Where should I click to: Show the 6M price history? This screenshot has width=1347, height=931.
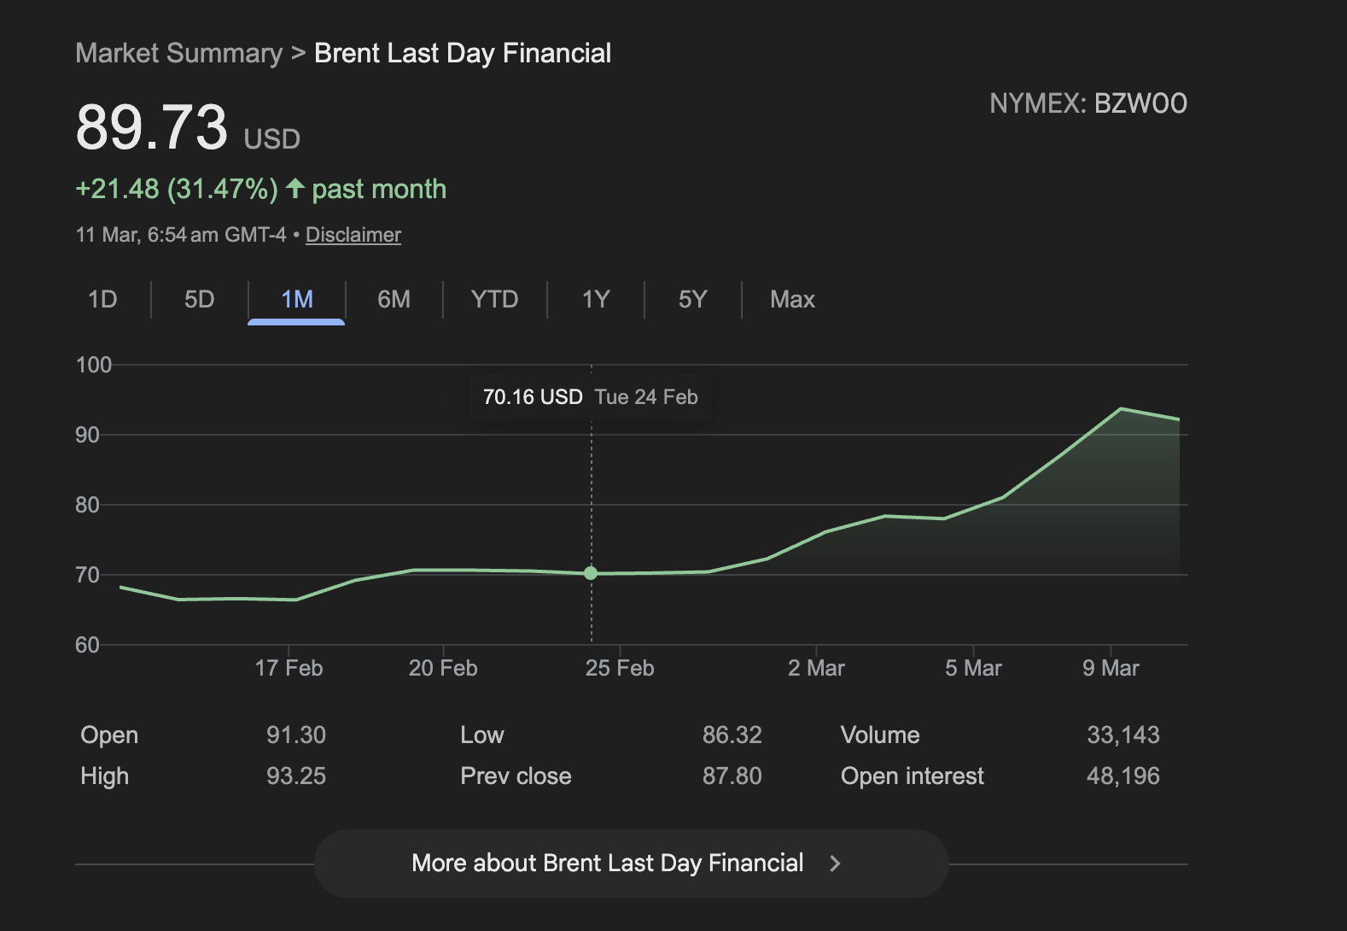[394, 300]
